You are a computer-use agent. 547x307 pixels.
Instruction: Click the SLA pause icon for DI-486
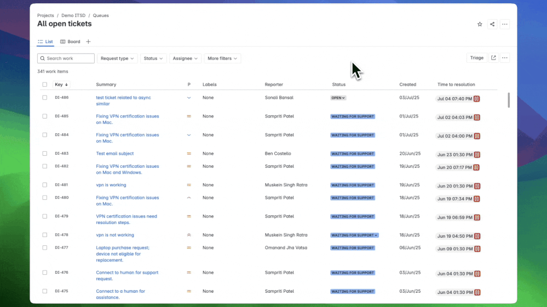pyautogui.click(x=476, y=99)
